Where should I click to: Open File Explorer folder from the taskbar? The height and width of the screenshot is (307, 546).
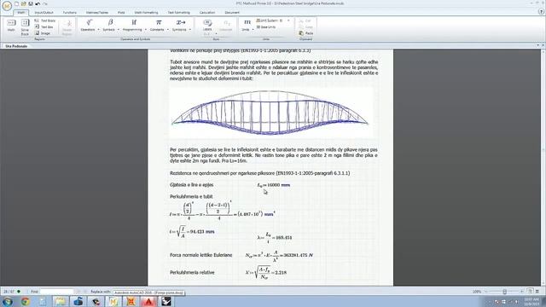[61, 301]
